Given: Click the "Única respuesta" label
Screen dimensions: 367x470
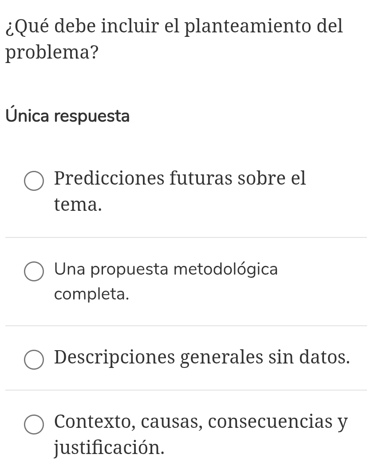Looking at the screenshot, I should tap(68, 116).
